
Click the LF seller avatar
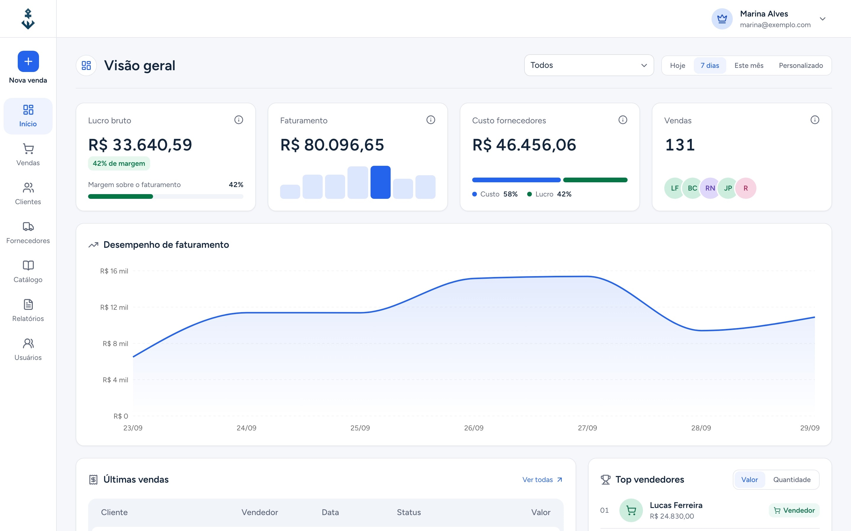pyautogui.click(x=675, y=188)
